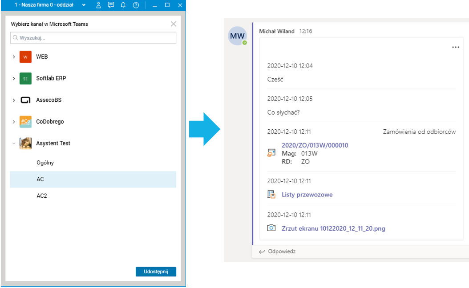Click the Asystent Test team avatar

[x=25, y=144]
